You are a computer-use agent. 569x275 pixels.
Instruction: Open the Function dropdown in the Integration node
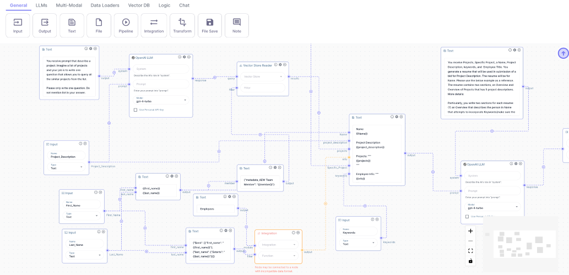[278, 256]
